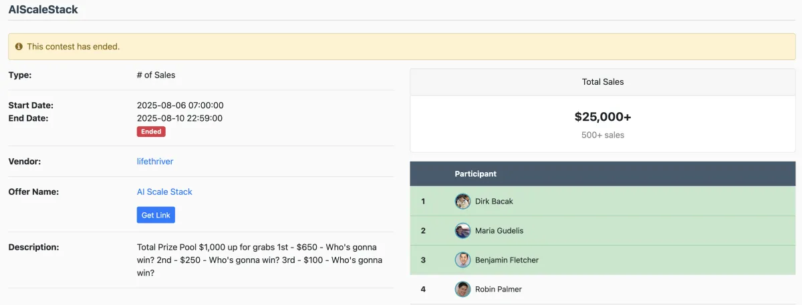802x305 pixels.
Task: Click the info icon in contest-ended alert
Action: pyautogui.click(x=19, y=47)
